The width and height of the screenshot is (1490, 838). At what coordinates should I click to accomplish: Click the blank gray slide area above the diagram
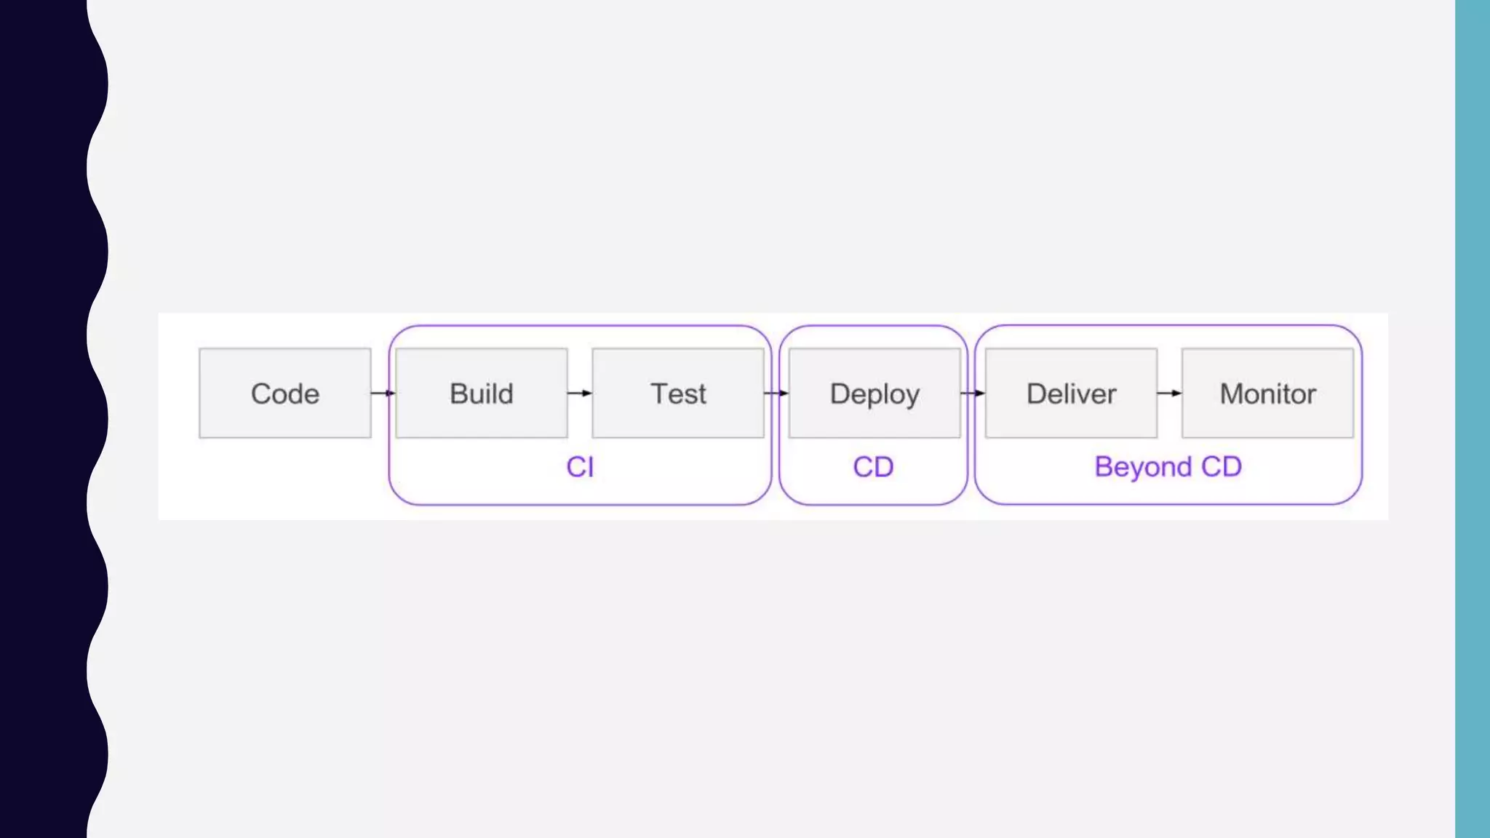[771, 160]
